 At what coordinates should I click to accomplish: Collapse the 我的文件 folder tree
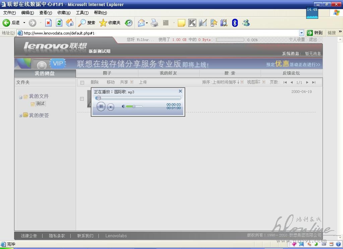pos(20,97)
